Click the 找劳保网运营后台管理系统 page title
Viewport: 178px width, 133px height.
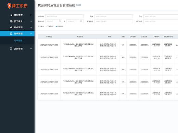pyautogui.click(x=56, y=5)
